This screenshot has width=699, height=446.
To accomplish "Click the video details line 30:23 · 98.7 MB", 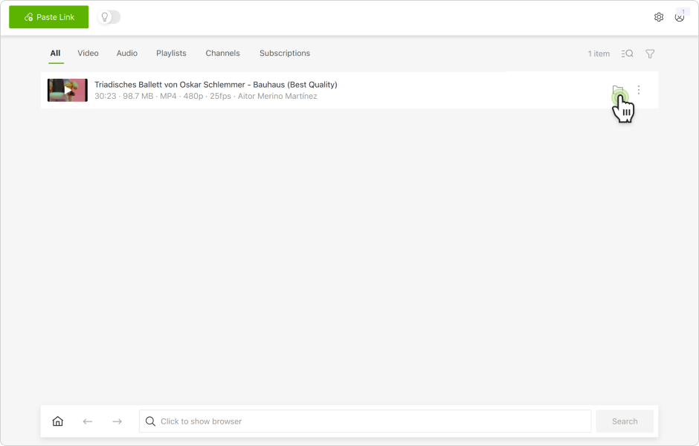I will pos(206,96).
